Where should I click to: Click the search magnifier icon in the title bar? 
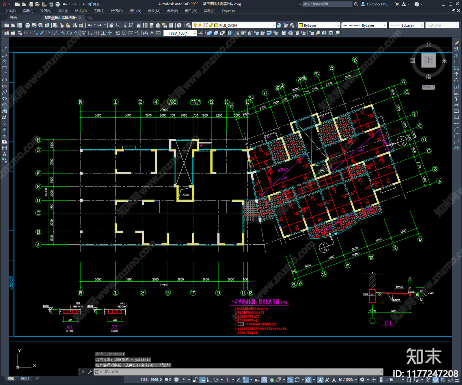(356, 4)
